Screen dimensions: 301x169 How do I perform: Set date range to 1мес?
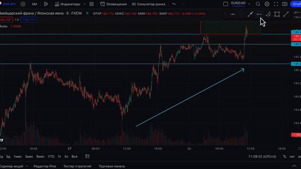(18, 156)
